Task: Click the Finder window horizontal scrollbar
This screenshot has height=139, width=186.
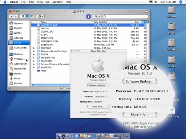Action: coord(51,85)
